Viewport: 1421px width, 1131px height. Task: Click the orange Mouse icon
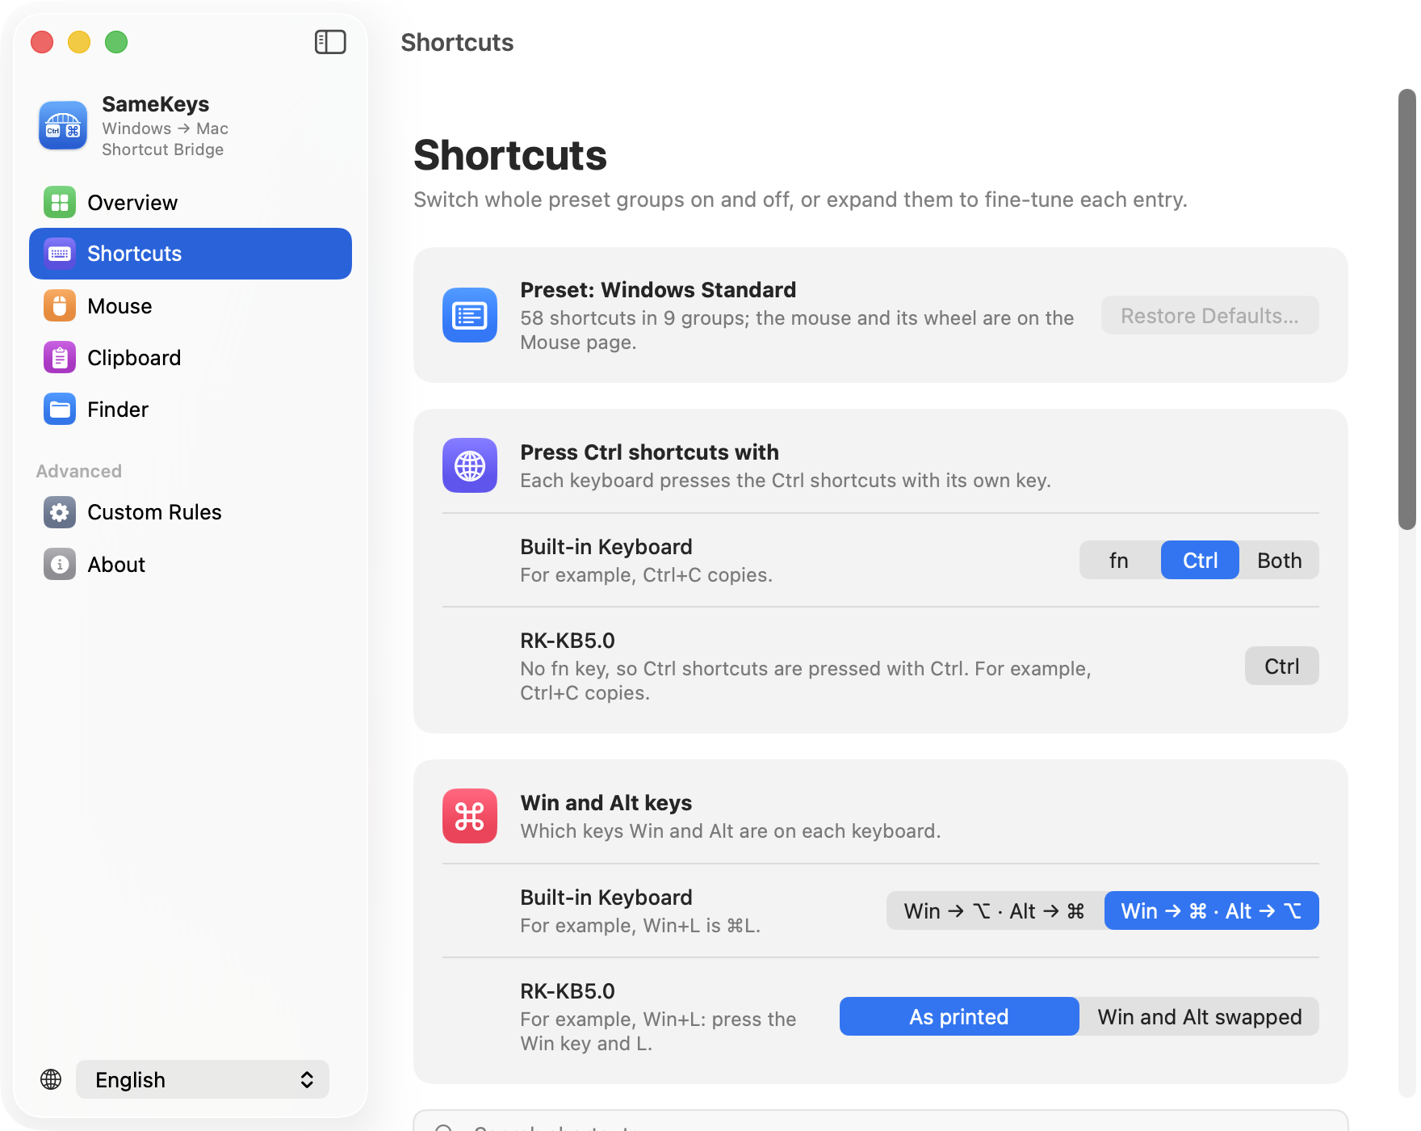(x=60, y=306)
